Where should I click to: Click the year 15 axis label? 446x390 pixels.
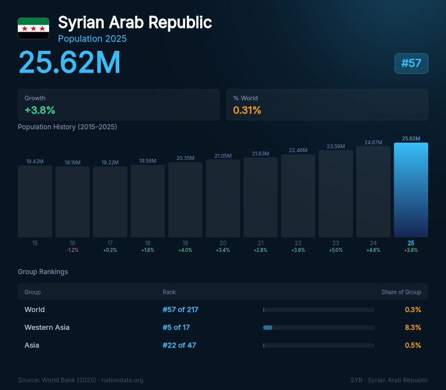point(35,243)
